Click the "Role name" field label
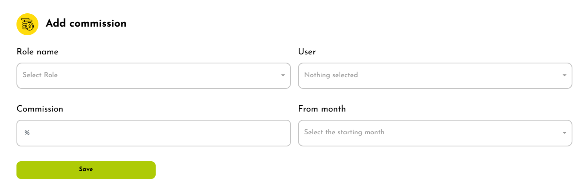583x193 pixels. pyautogui.click(x=37, y=52)
